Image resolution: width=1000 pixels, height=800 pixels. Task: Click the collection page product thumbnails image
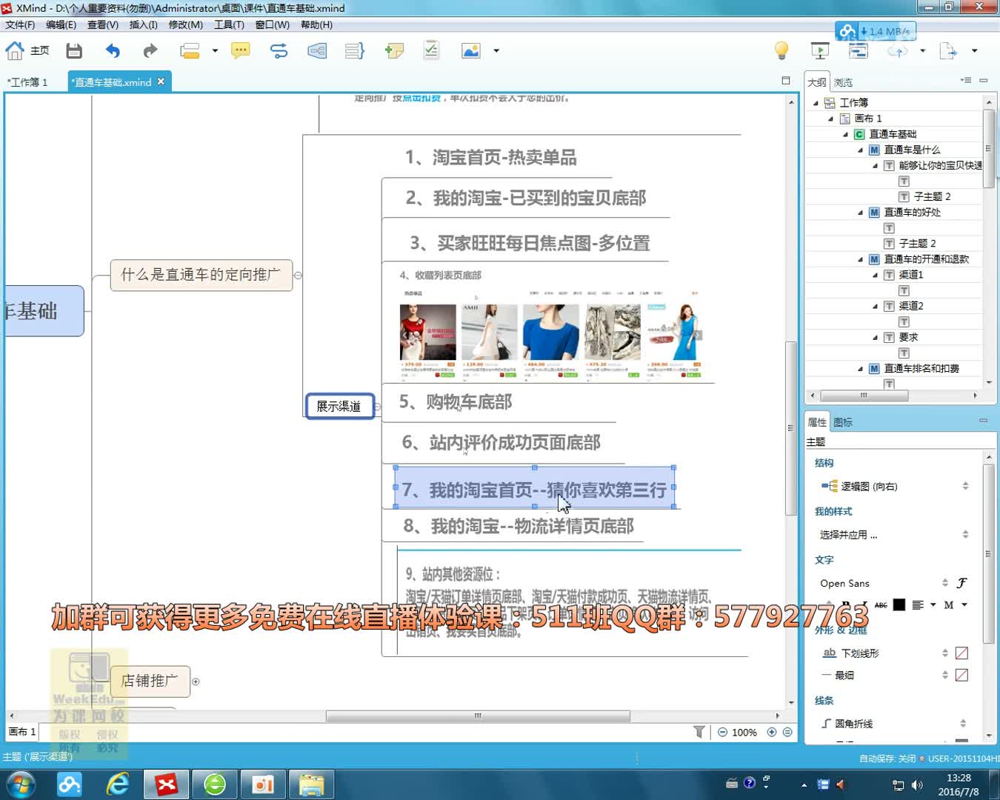tap(550, 333)
